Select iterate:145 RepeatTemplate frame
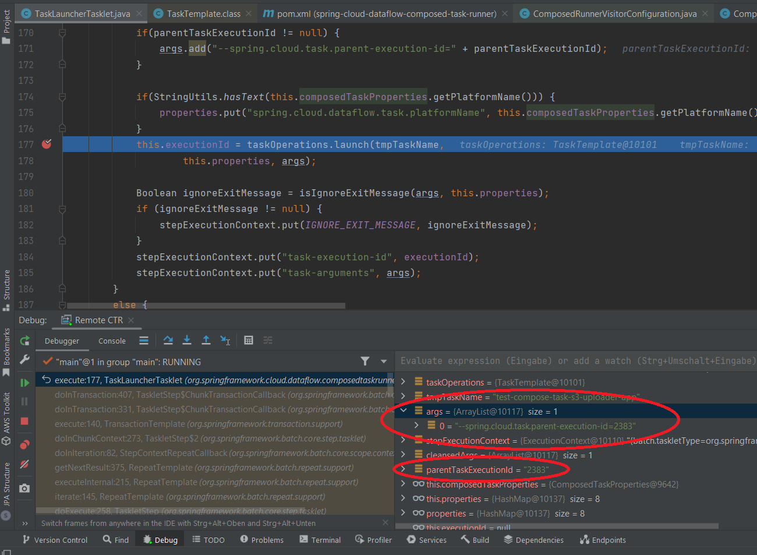 pos(216,496)
